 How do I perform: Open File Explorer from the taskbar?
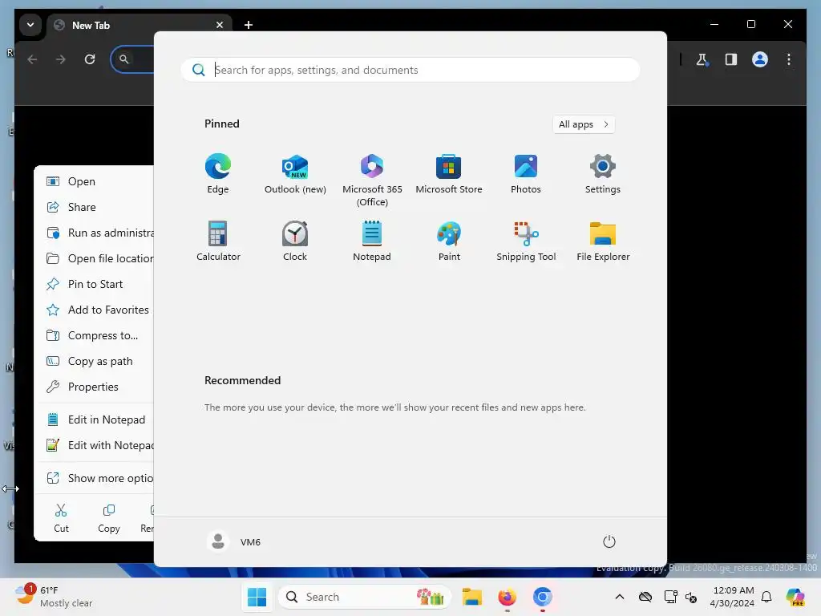point(471,597)
